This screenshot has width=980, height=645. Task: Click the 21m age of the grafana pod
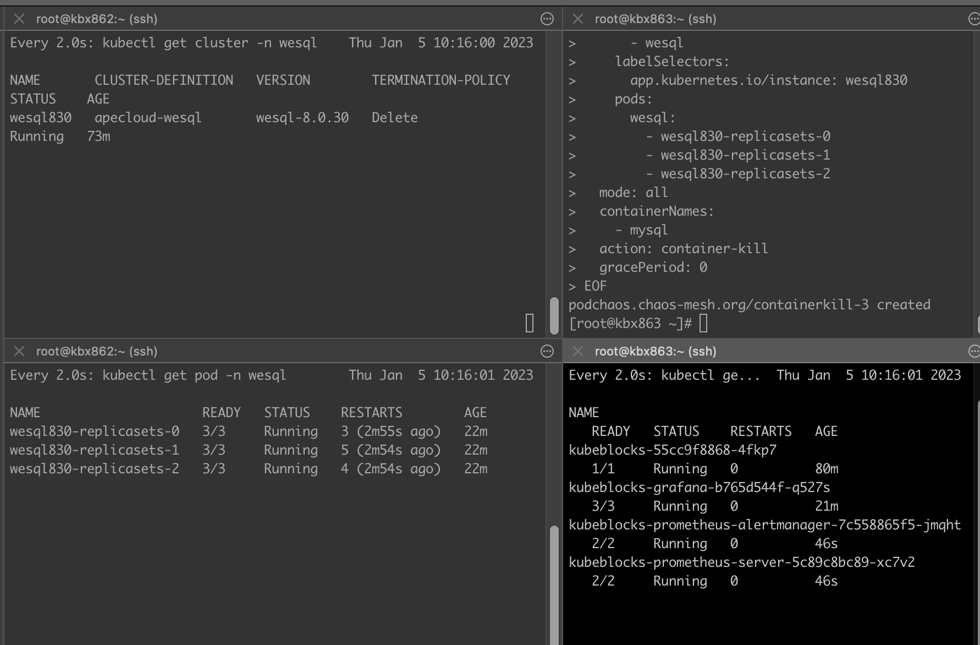click(827, 506)
